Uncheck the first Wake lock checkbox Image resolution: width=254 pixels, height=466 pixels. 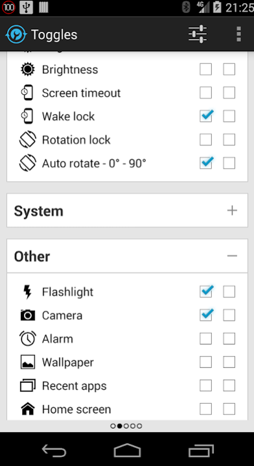(x=205, y=116)
